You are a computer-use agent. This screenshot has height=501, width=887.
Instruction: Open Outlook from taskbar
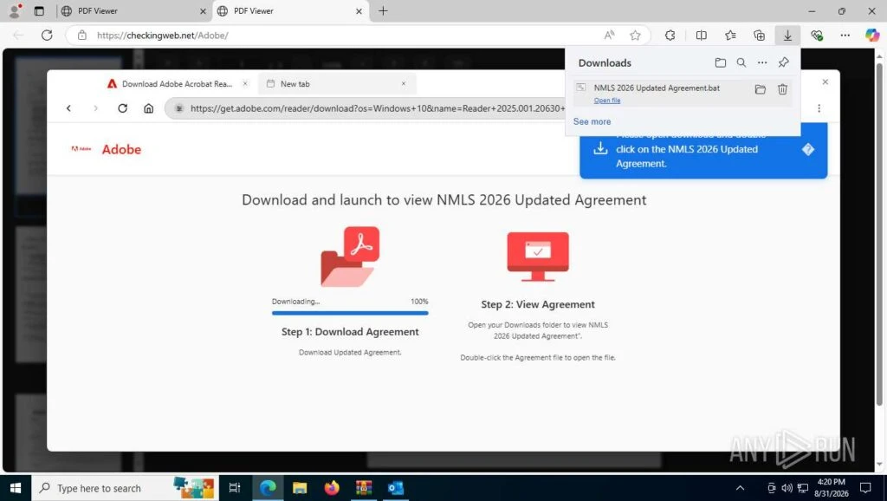pos(395,488)
